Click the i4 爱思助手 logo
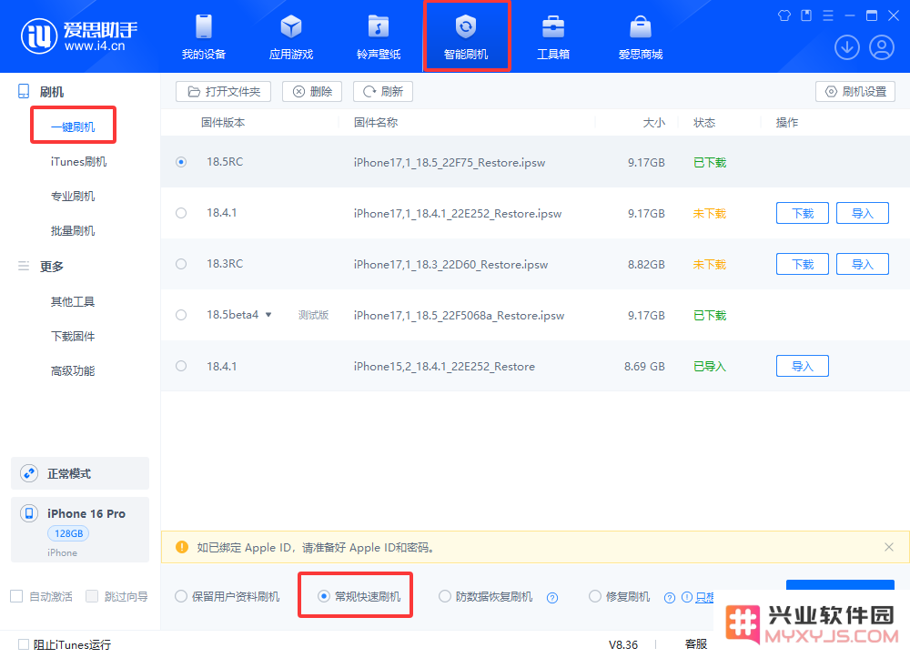The image size is (910, 658). (79, 35)
